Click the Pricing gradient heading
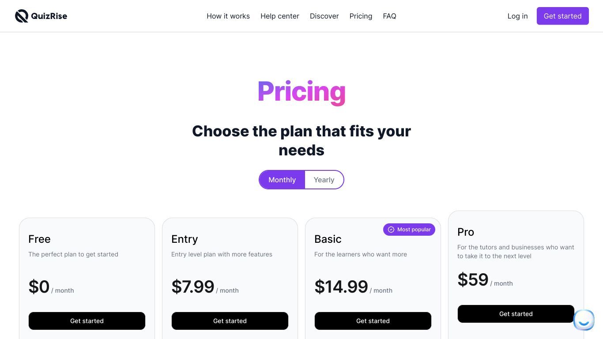Viewport: 603px width, 339px height. 301,92
